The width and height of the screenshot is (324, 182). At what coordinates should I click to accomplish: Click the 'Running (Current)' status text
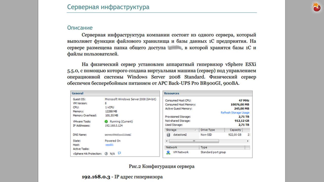click(x=121, y=121)
